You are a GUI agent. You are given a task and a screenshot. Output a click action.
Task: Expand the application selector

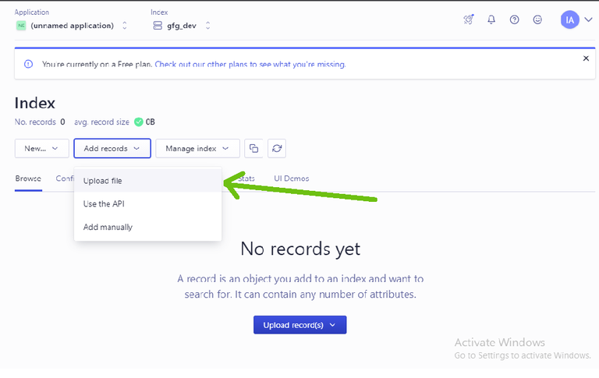click(x=125, y=26)
